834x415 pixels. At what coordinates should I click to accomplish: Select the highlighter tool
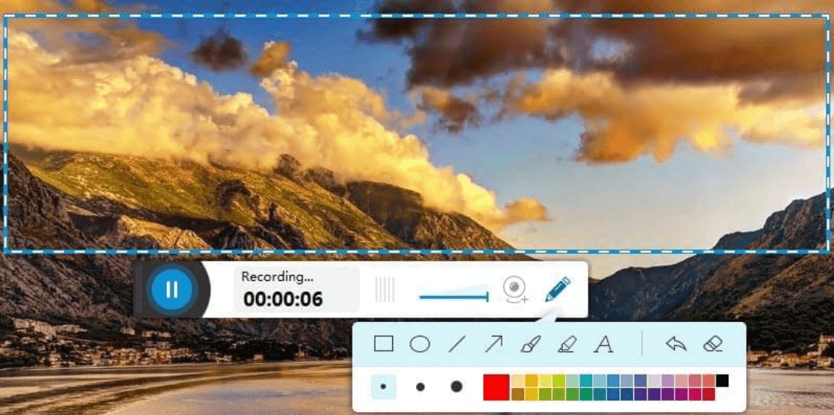567,345
